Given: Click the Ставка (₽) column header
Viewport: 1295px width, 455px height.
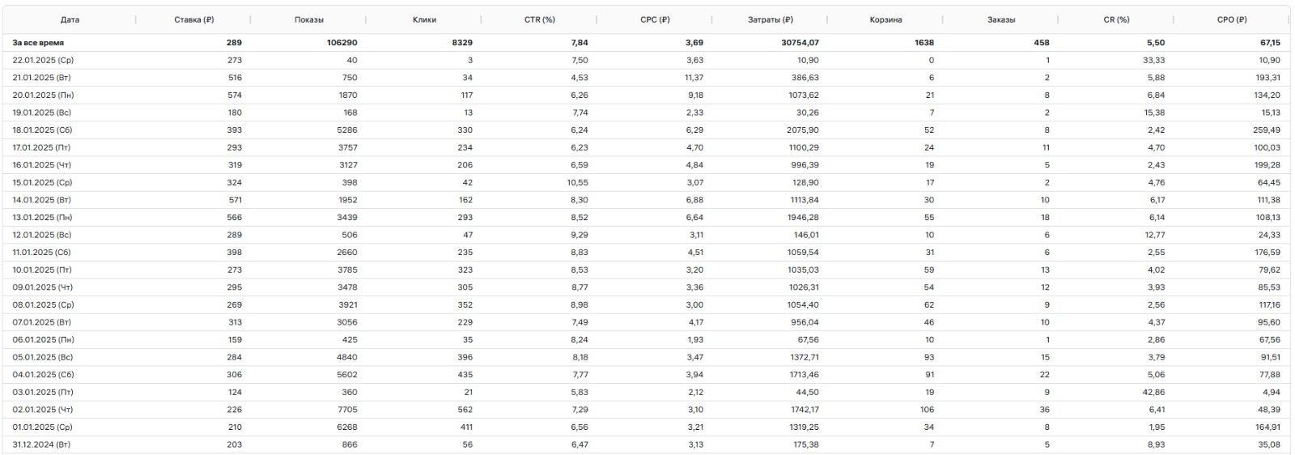Looking at the screenshot, I should click(194, 19).
